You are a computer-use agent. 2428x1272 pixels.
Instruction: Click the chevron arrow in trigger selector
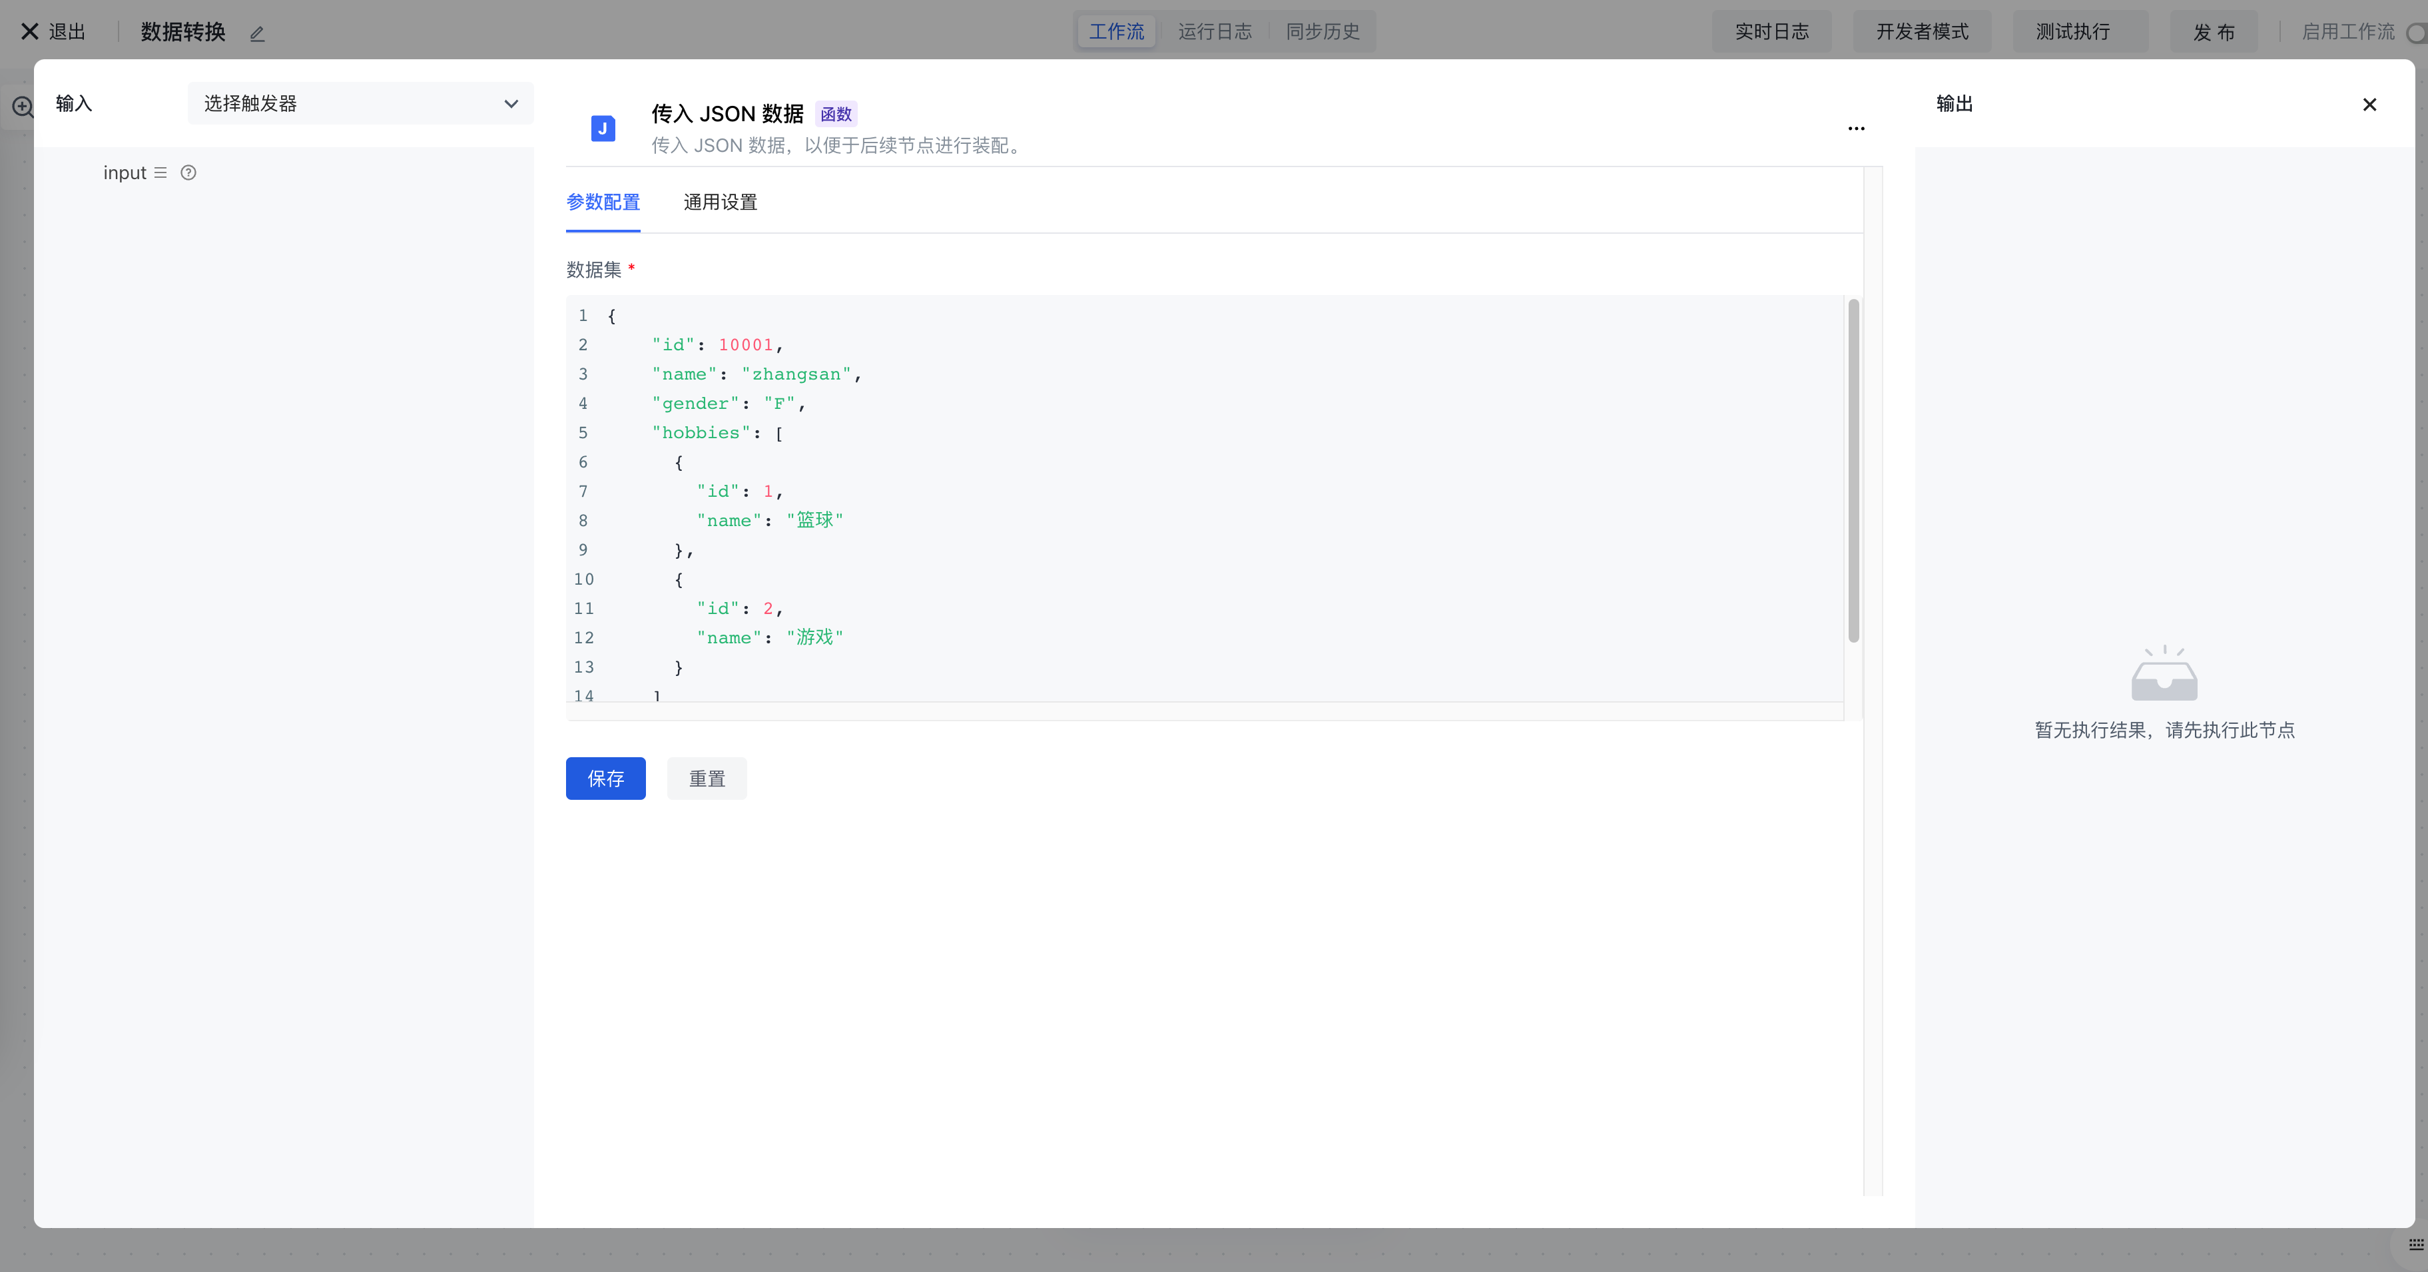[x=511, y=104]
